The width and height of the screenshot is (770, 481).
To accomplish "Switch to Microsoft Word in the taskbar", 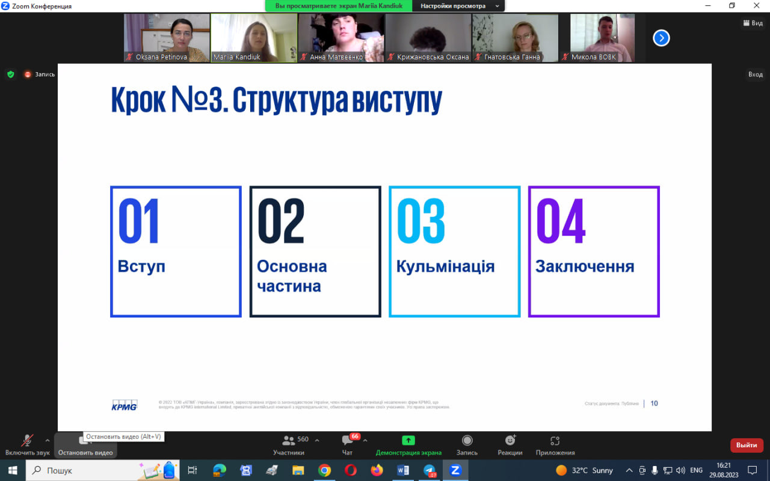I will coord(403,470).
